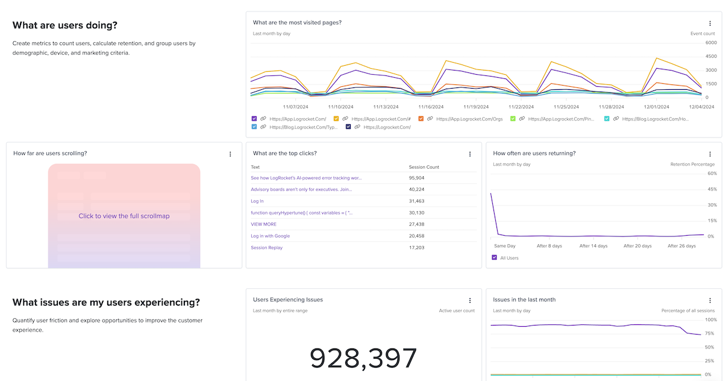This screenshot has height=381, width=723.
Task: Click link icon beside Https://Logrocket.Com/ legend
Action: (357, 127)
